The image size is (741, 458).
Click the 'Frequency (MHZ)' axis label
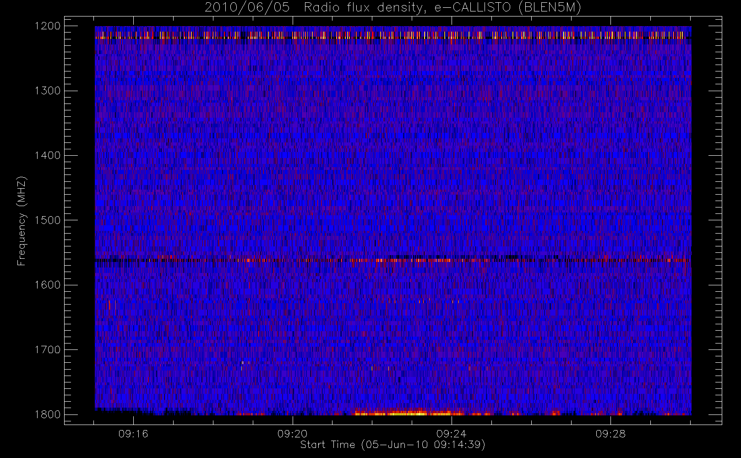pyautogui.click(x=21, y=221)
